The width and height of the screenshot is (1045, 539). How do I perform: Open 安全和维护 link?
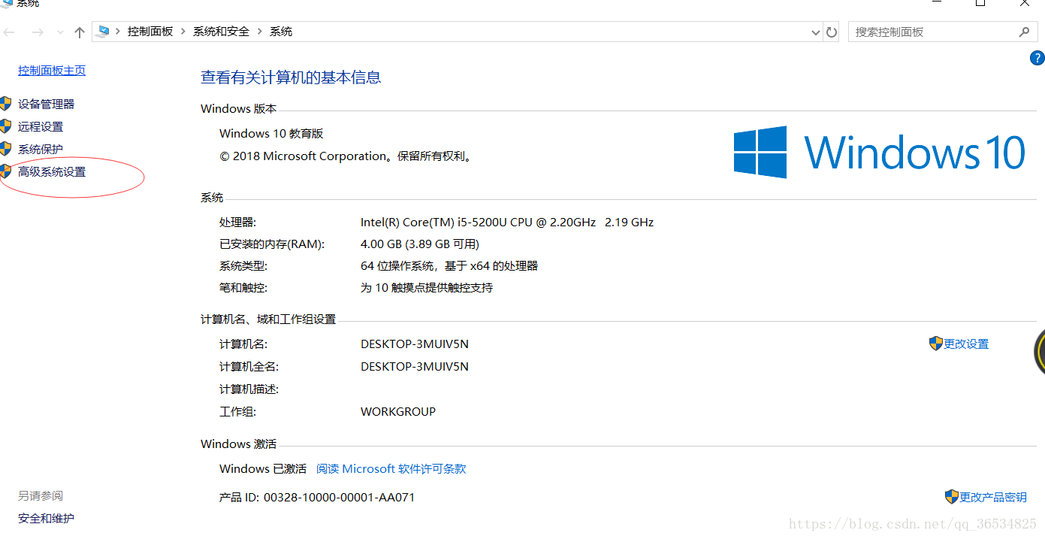(46, 519)
